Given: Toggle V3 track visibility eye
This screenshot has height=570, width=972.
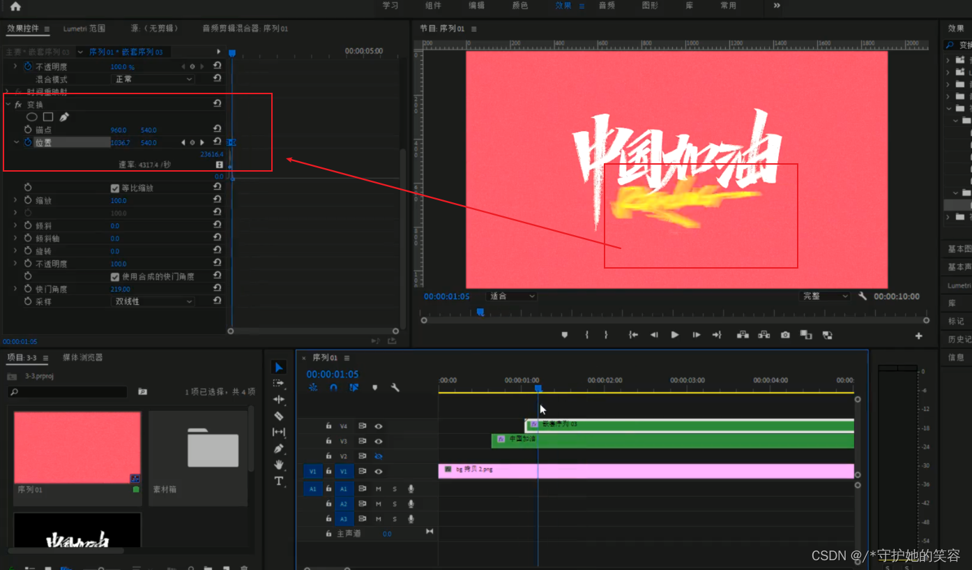Looking at the screenshot, I should [x=379, y=441].
